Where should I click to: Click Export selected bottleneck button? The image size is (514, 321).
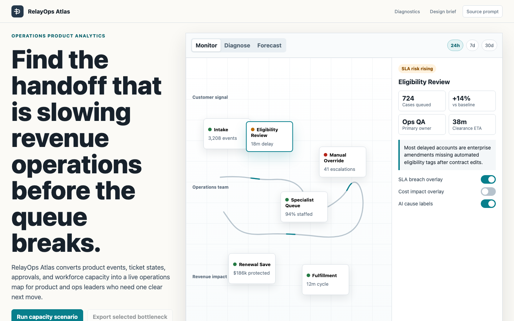(130, 315)
